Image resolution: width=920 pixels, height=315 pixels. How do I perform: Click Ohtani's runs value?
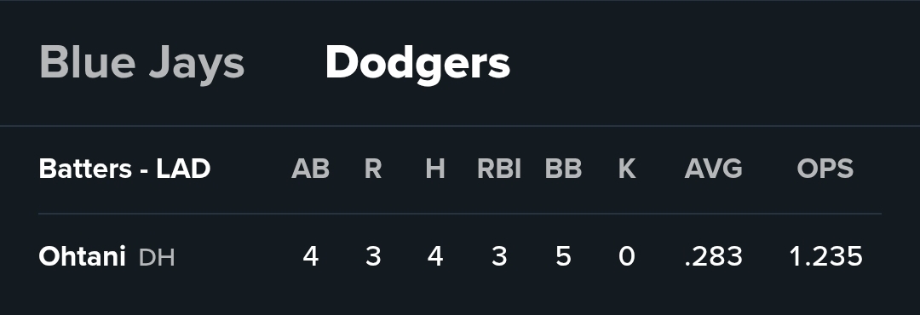(x=373, y=257)
